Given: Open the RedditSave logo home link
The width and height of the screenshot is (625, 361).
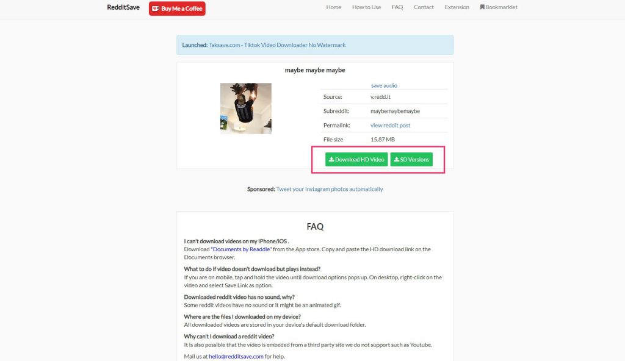Looking at the screenshot, I should click(123, 7).
